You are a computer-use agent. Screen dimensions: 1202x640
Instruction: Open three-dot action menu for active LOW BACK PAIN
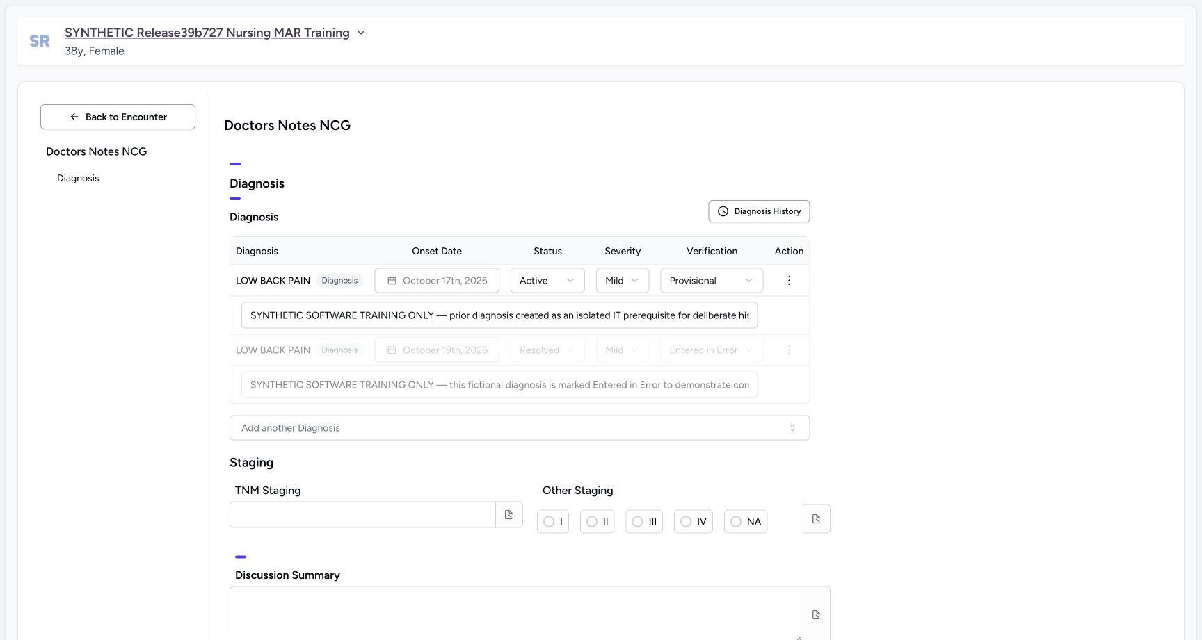789,281
